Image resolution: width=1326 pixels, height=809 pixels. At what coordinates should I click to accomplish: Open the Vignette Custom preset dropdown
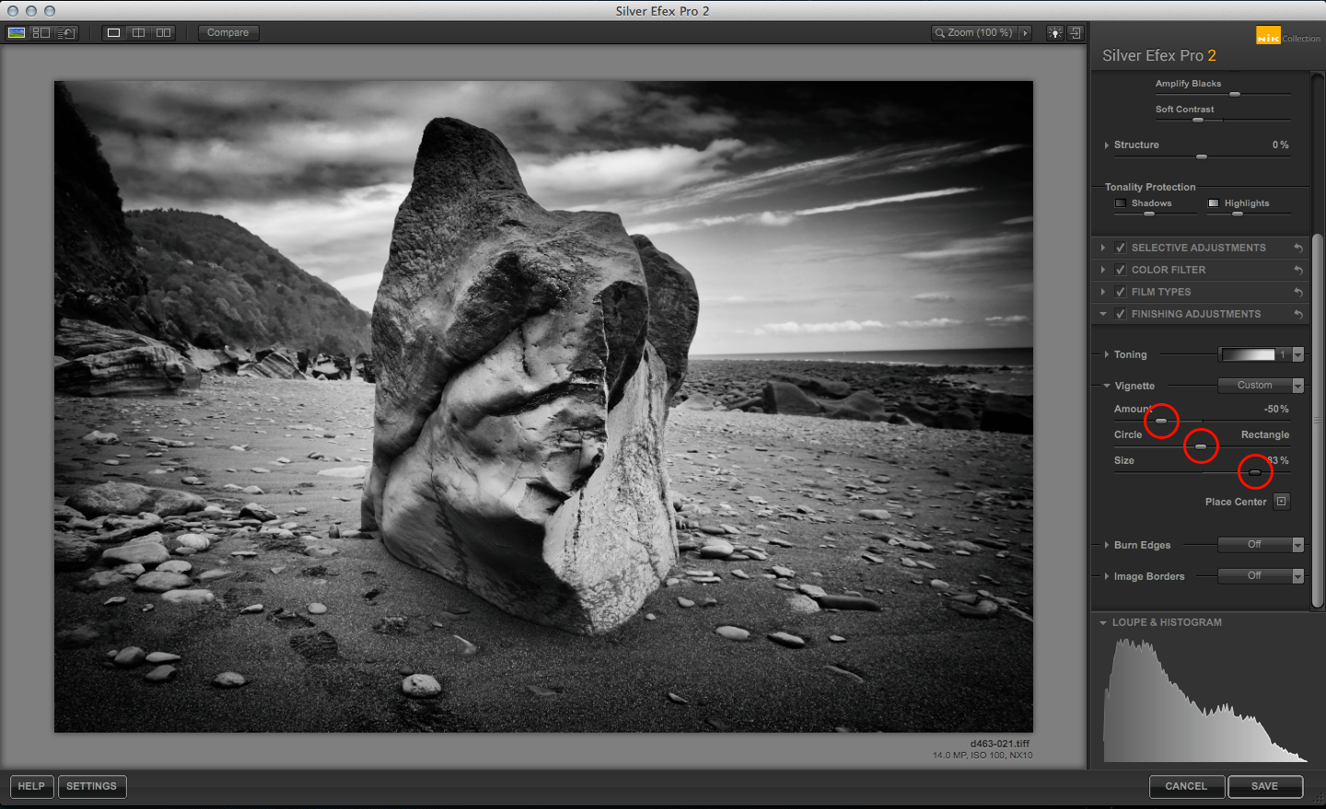pyautogui.click(x=1262, y=386)
